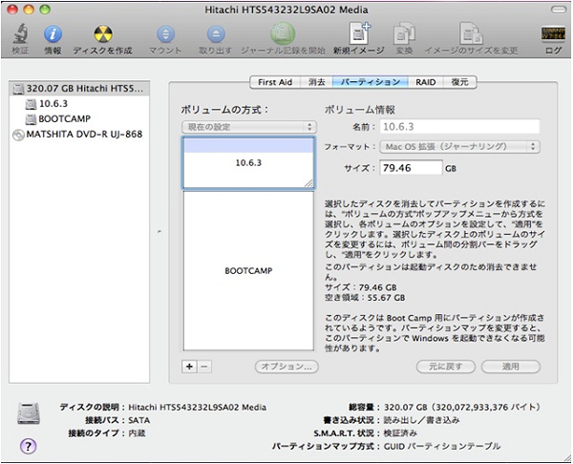
Task: Switch to the RAID tab
Action: (425, 82)
